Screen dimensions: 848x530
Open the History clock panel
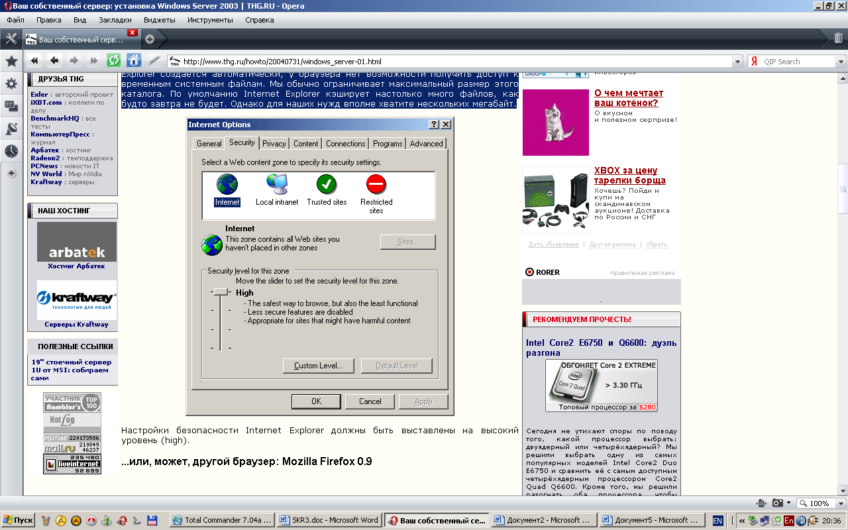(x=11, y=151)
